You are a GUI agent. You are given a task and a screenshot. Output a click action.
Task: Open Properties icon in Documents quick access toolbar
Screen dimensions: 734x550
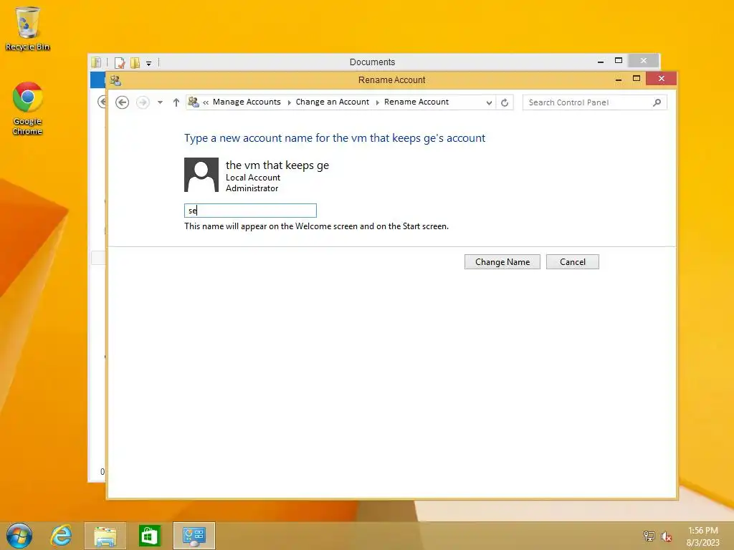pyautogui.click(x=120, y=63)
